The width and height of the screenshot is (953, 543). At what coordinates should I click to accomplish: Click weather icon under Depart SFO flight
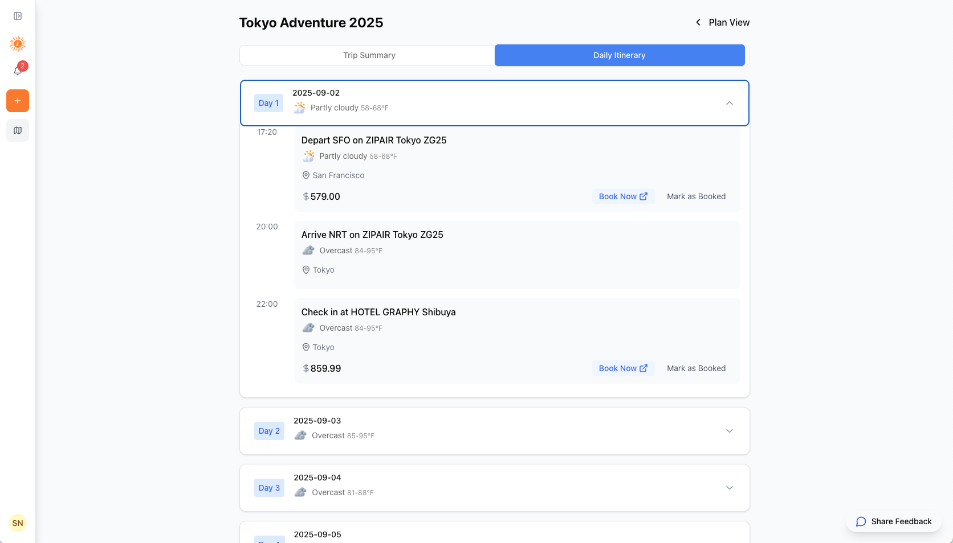pos(308,156)
